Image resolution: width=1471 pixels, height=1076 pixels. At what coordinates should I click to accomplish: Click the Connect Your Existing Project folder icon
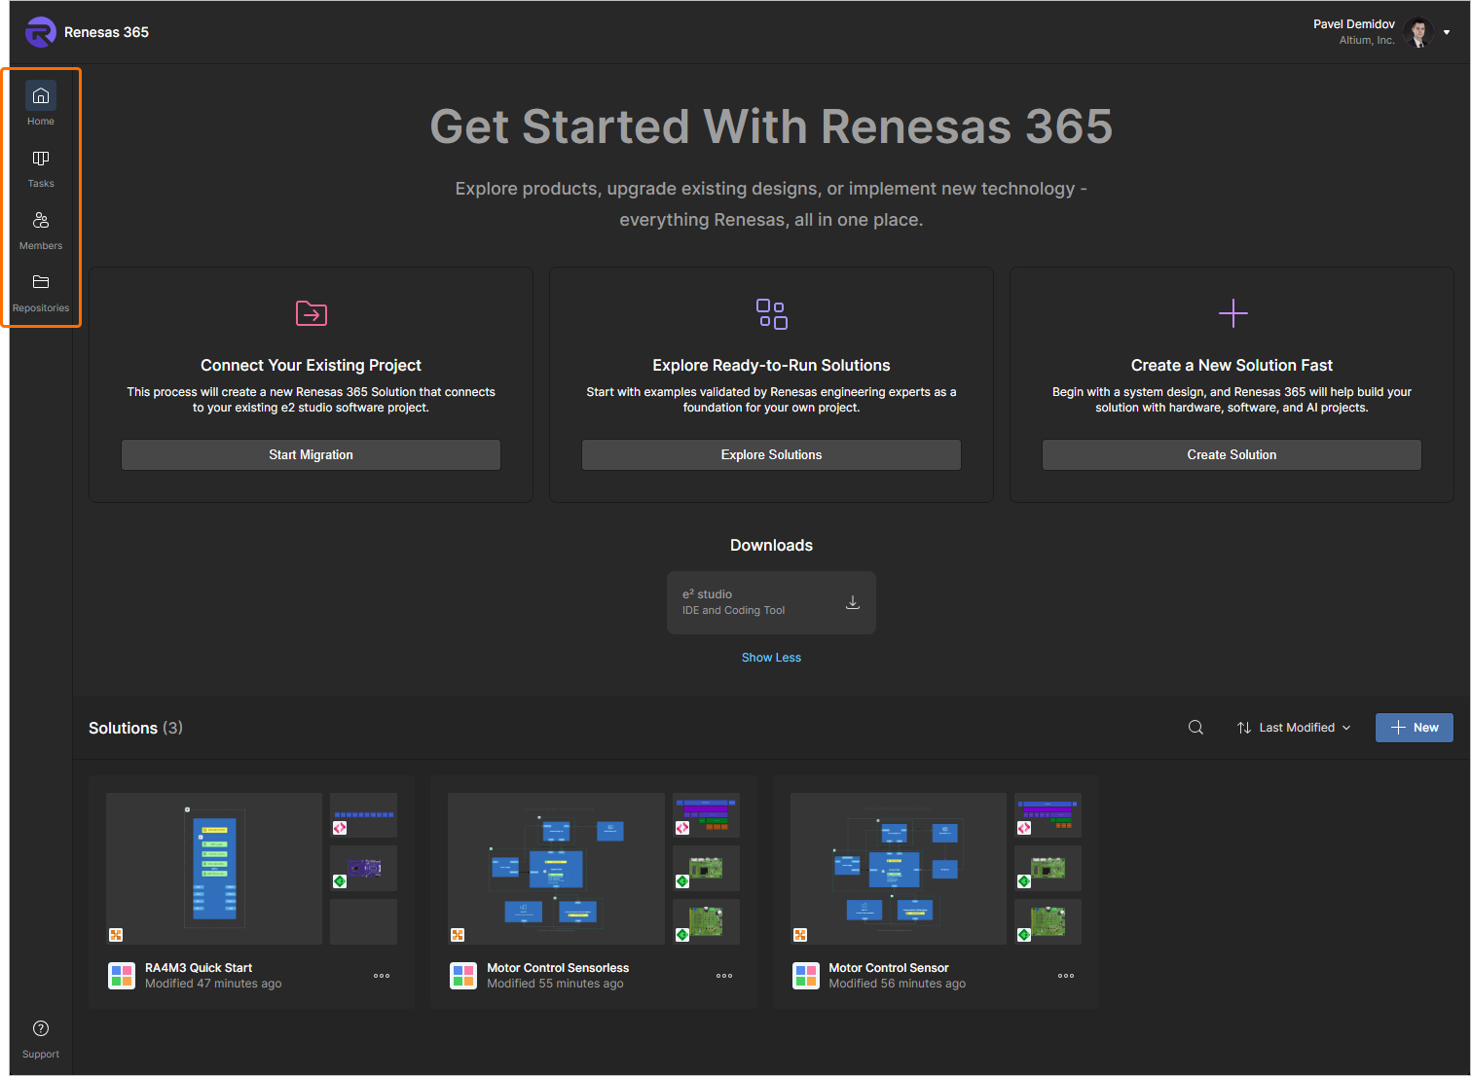point(312,313)
